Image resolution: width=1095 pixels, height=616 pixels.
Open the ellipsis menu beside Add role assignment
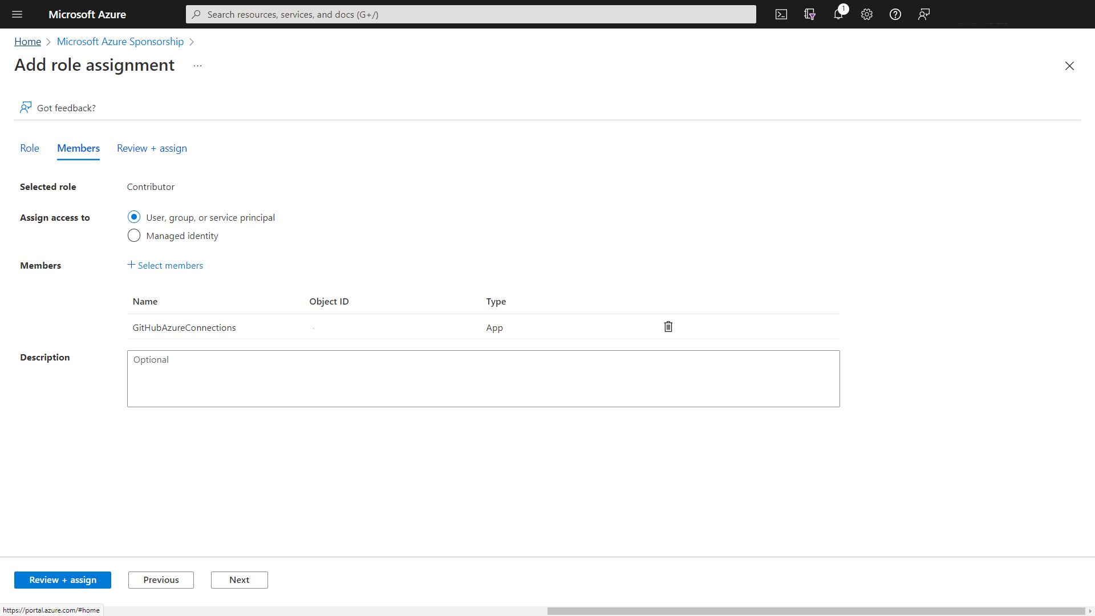pos(197,66)
